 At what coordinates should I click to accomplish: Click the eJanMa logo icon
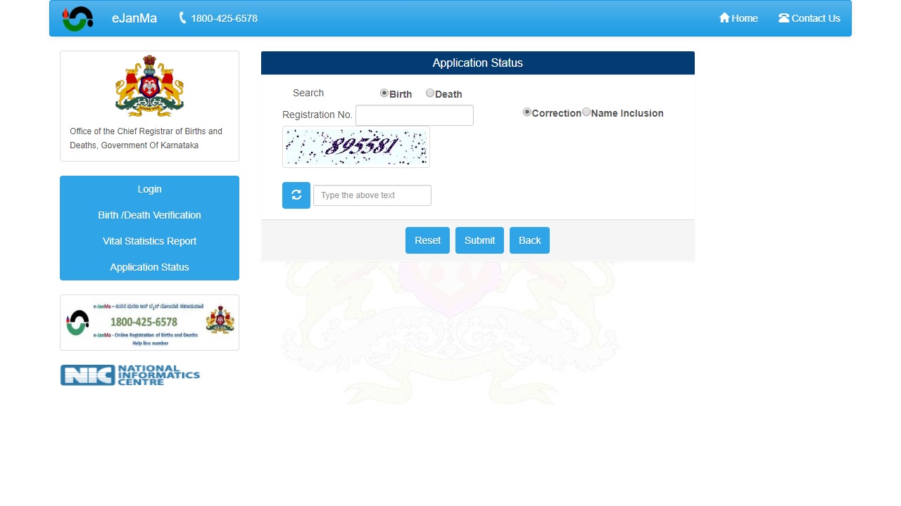[x=77, y=18]
